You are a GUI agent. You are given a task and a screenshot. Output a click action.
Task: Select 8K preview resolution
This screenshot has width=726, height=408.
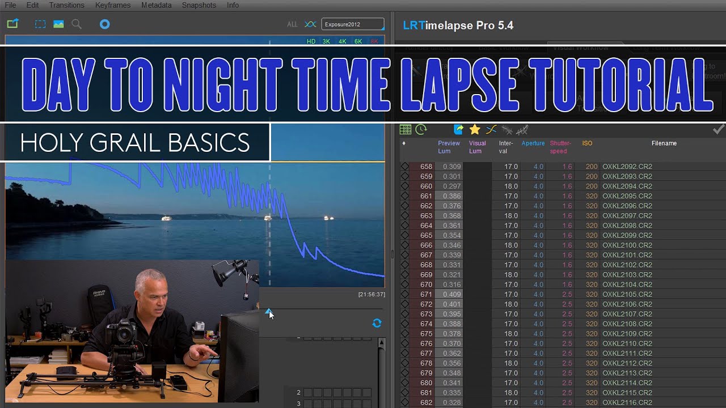(x=374, y=41)
